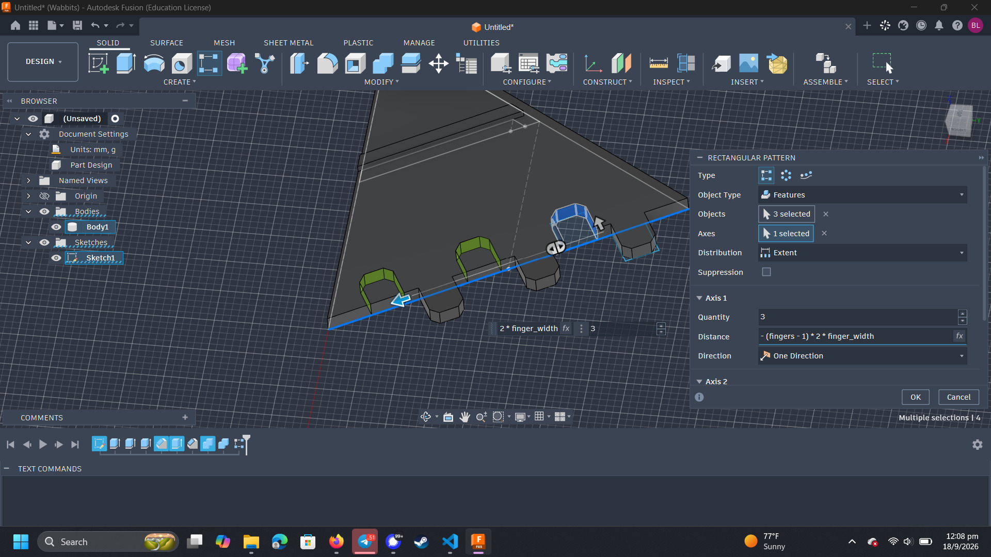Viewport: 991px width, 557px height.
Task: Open the Display Settings icon
Action: pyautogui.click(x=520, y=417)
